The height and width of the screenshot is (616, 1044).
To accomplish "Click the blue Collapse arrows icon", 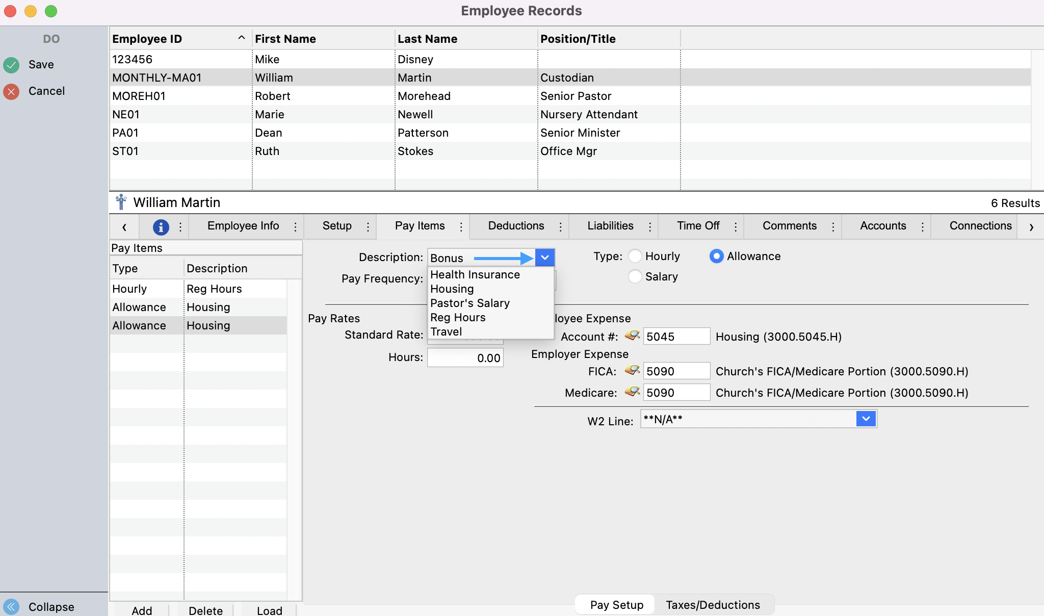I will [x=11, y=606].
